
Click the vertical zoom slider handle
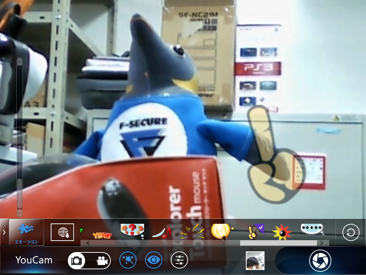click(20, 194)
